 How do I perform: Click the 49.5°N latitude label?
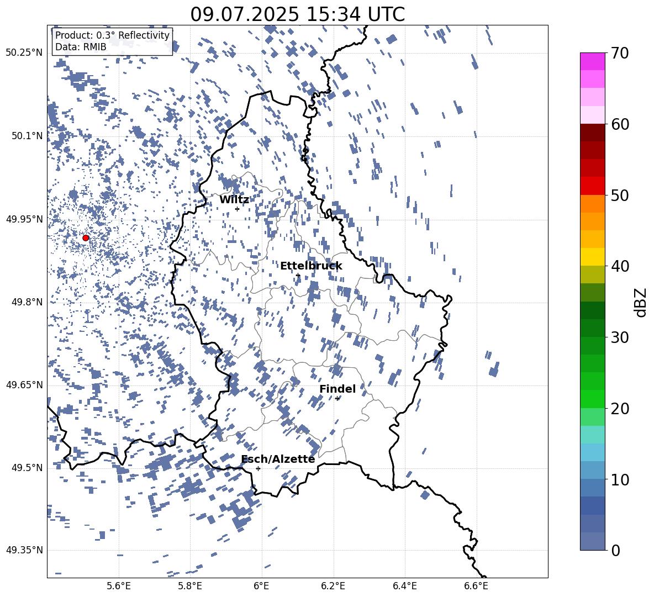(x=27, y=468)
